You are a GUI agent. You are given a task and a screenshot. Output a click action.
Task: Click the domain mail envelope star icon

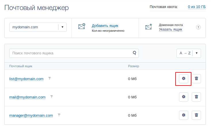tap(149, 27)
